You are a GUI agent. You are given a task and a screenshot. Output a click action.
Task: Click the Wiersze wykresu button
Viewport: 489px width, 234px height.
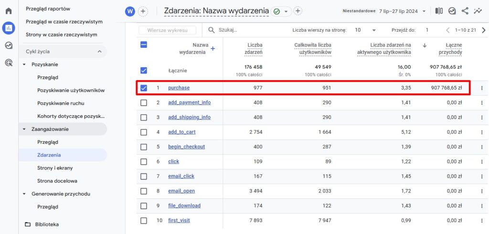click(168, 30)
